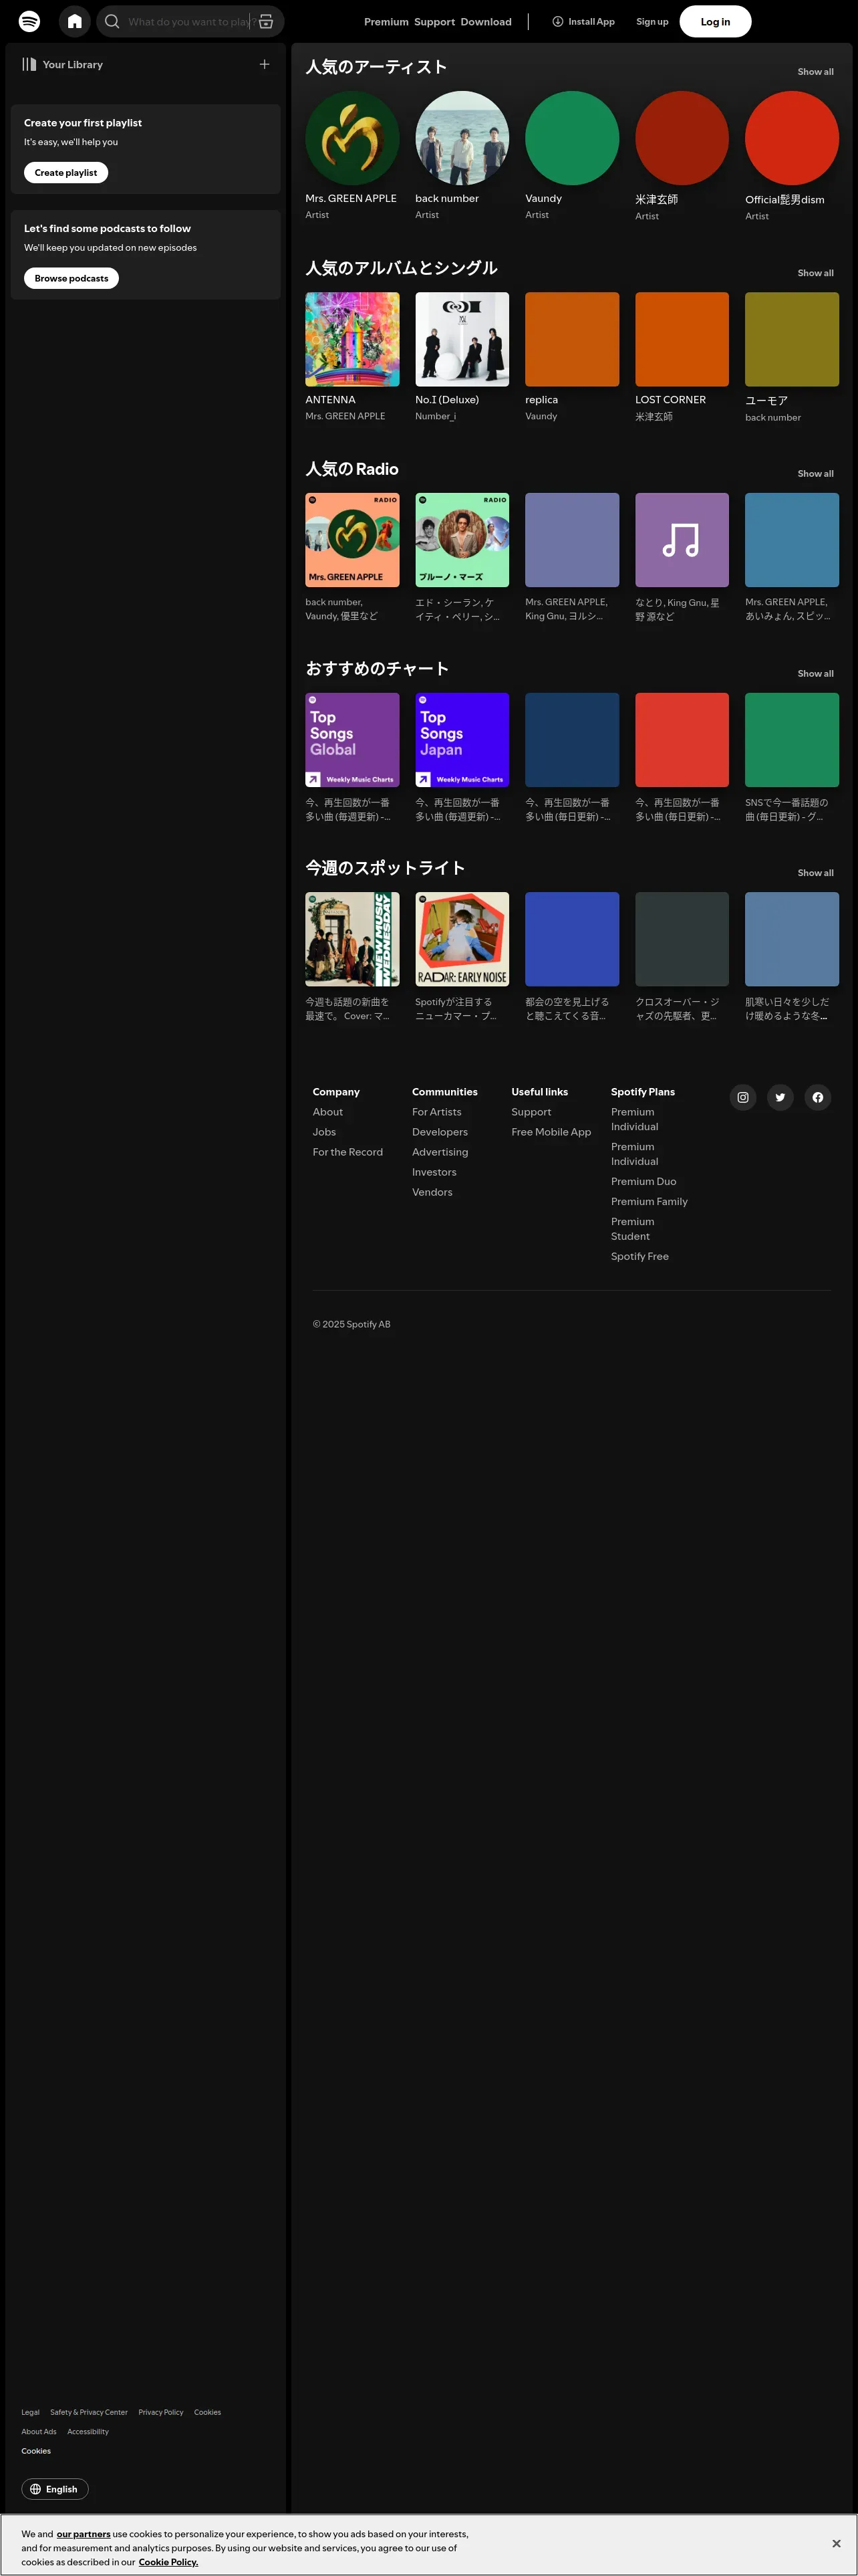Screen dimensions: 858x2576
Task: Open the Mrs. GREEN APPLE artist card
Action: coord(353,157)
